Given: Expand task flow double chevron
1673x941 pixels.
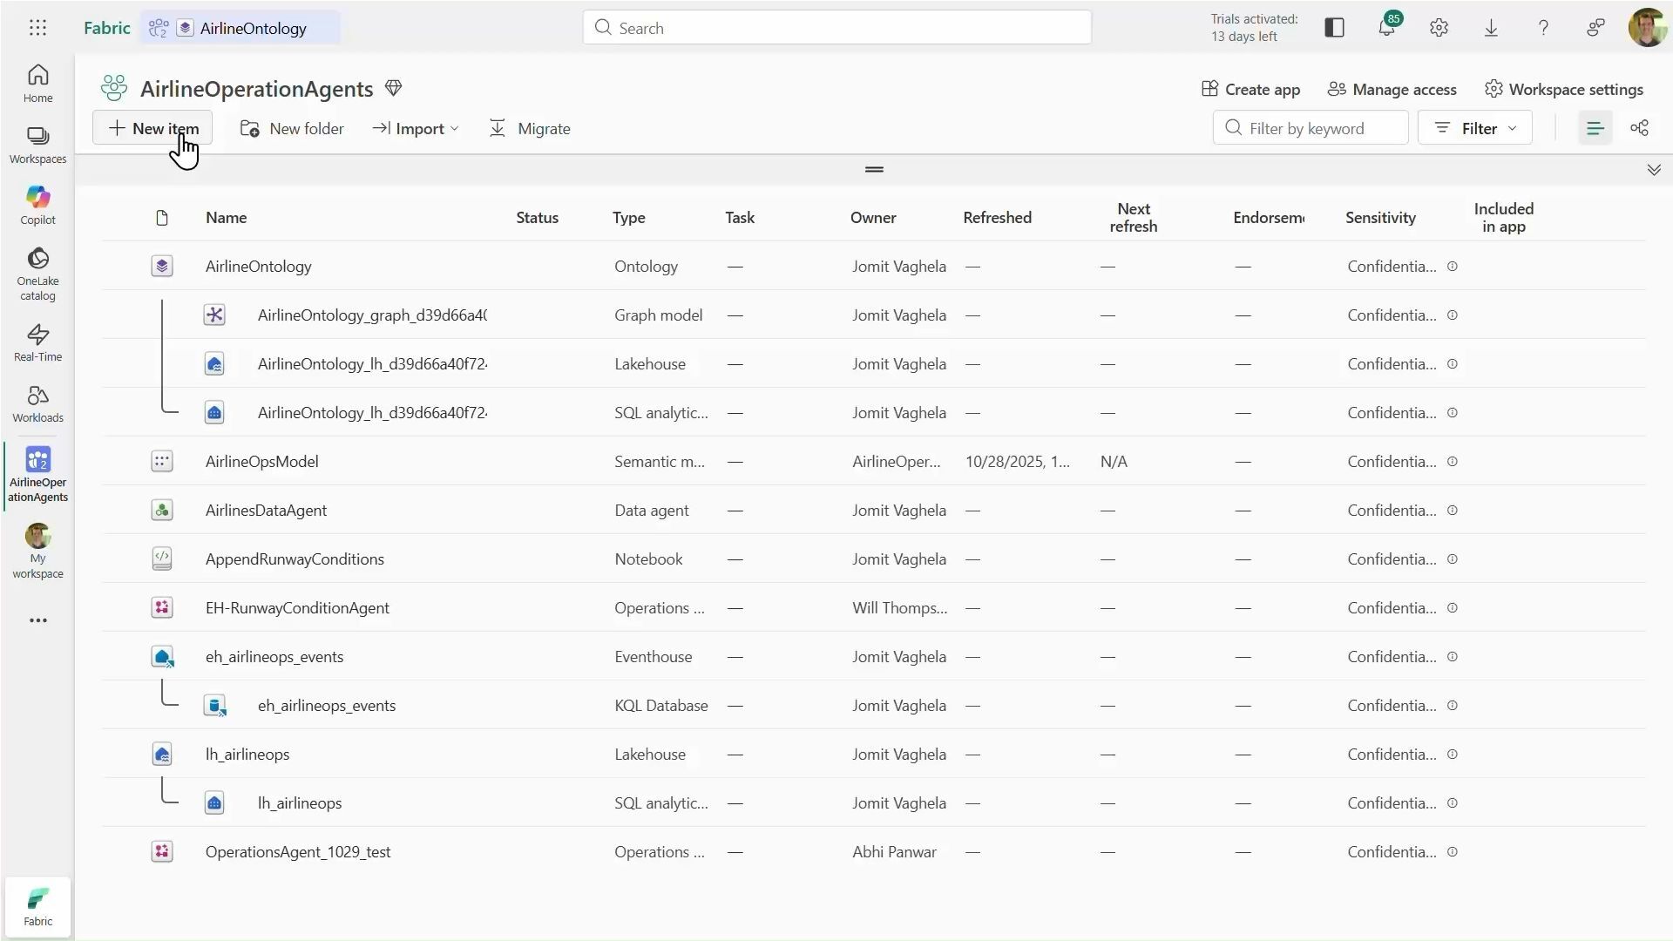Looking at the screenshot, I should (x=1653, y=170).
